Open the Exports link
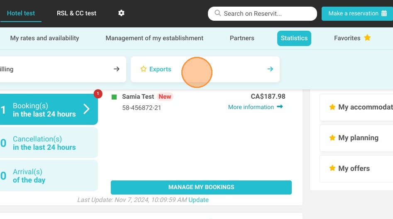The height and width of the screenshot is (219, 393). point(160,69)
